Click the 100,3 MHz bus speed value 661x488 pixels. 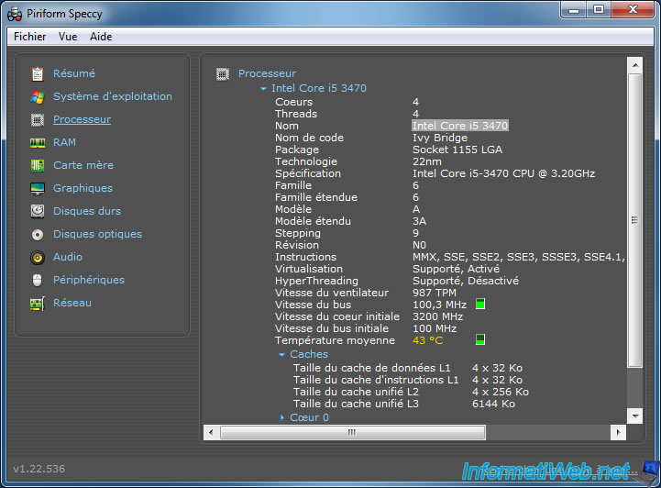[439, 305]
